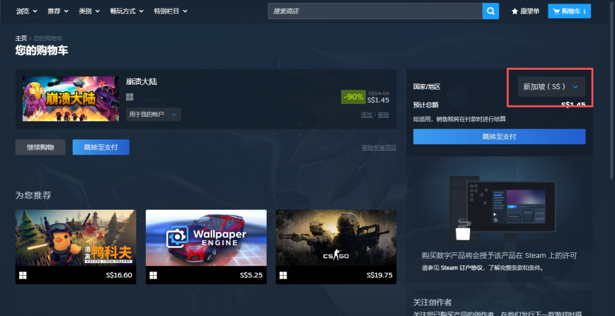Viewport: 615px width, 316px height.
Task: Expand the 浏览 menu
Action: (27, 11)
